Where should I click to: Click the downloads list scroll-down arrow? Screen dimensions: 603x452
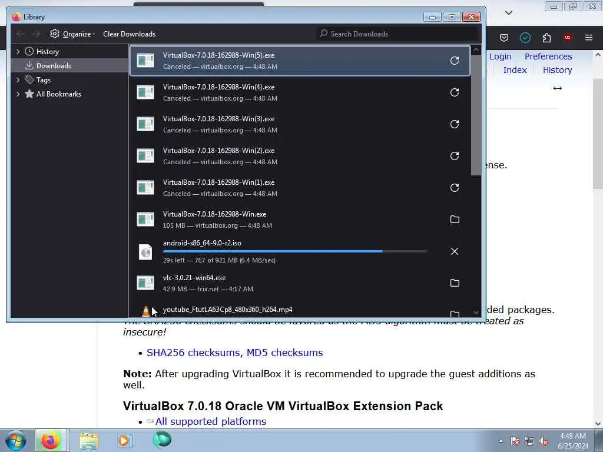click(476, 313)
